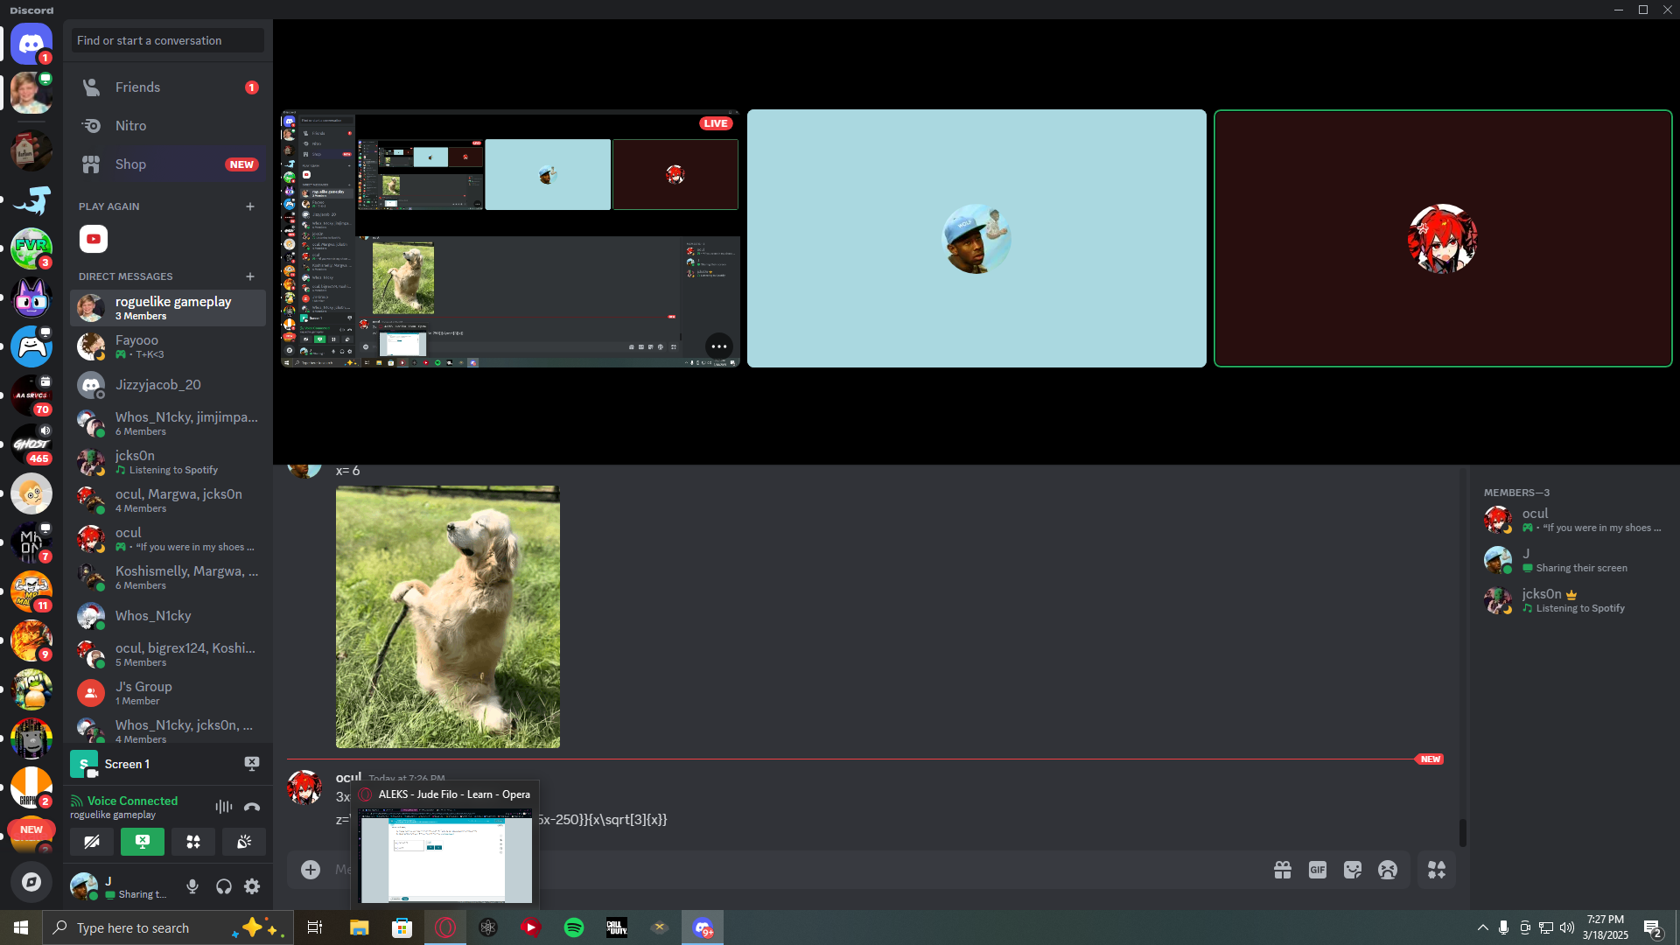
Task: Stop streaming Screen 1
Action: point(252,764)
